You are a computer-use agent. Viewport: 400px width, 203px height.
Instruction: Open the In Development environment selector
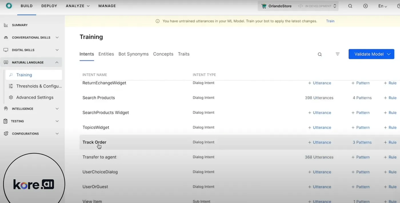pyautogui.click(x=317, y=6)
